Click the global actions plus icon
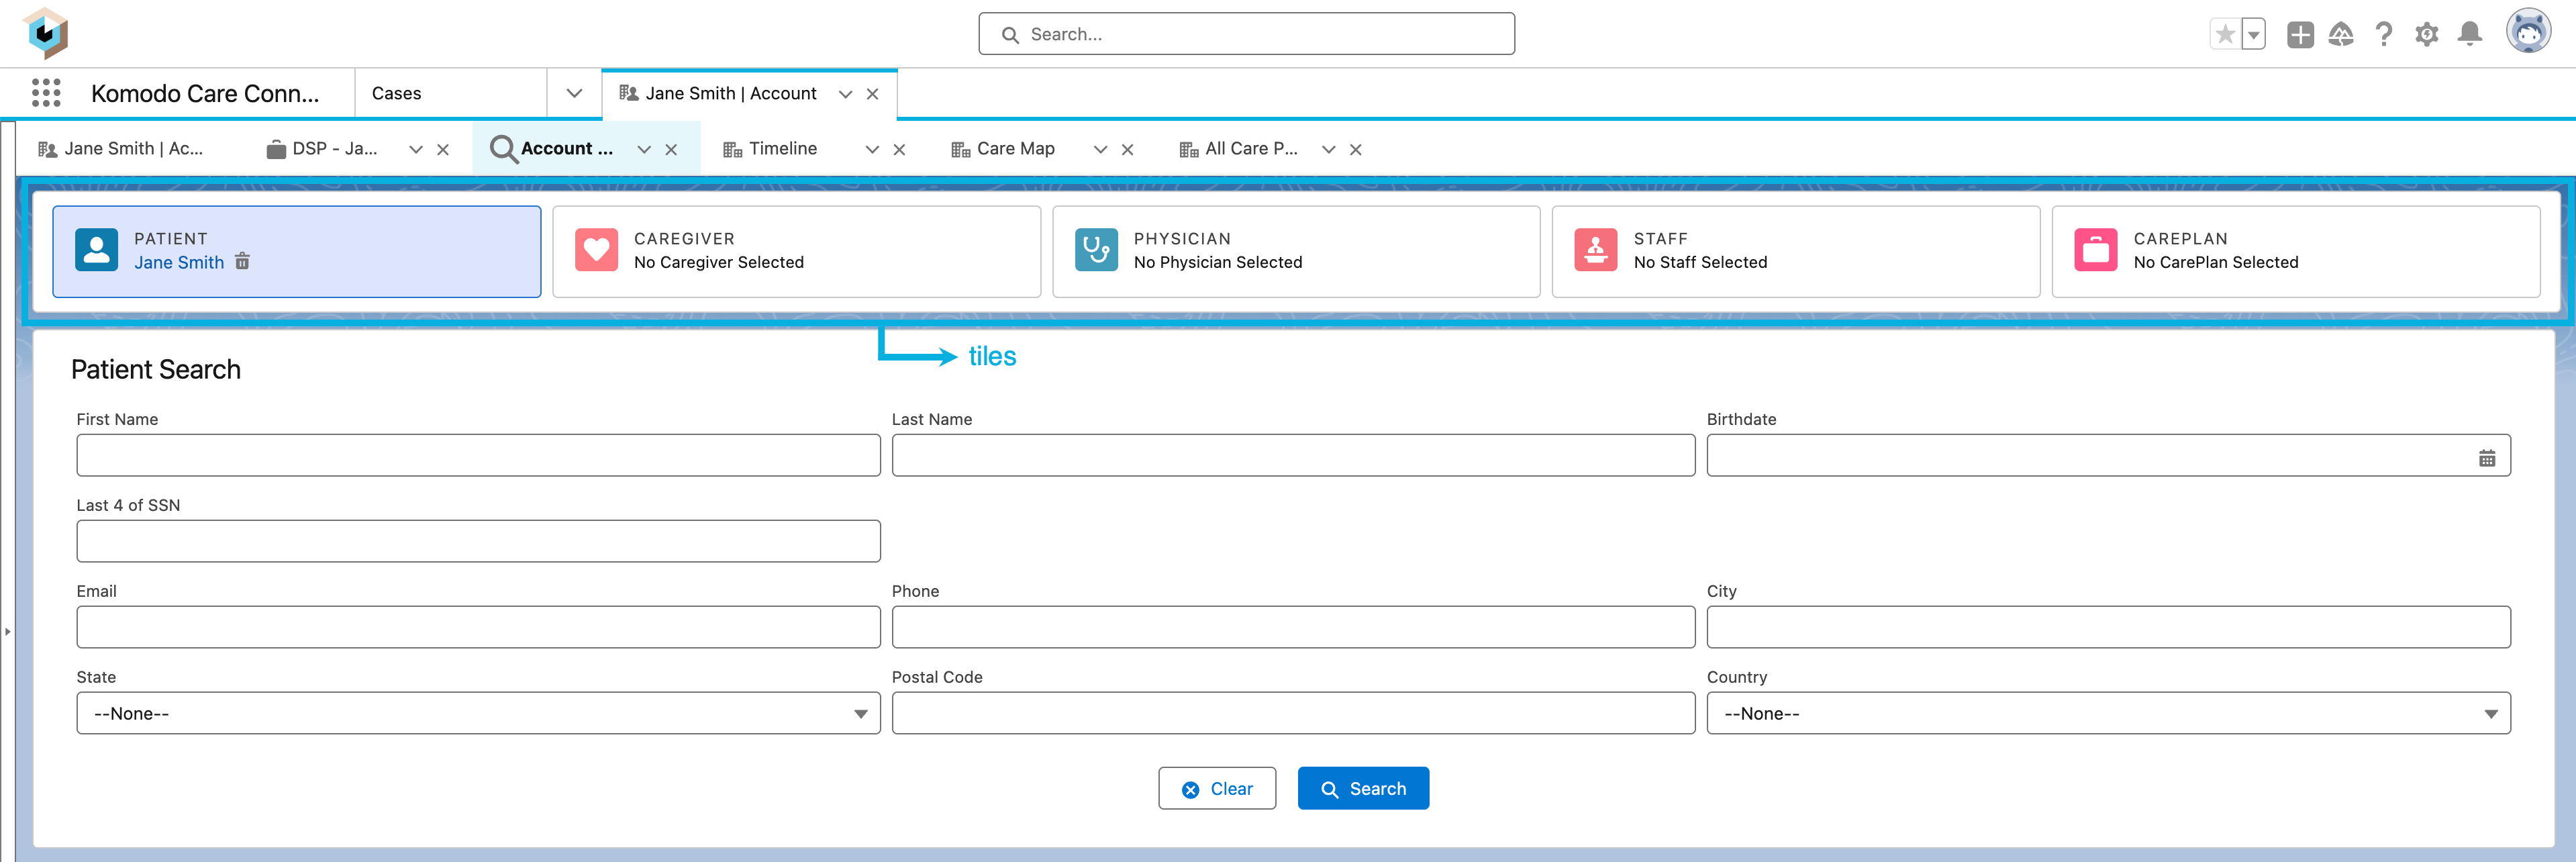The height and width of the screenshot is (862, 2576). 2300,34
